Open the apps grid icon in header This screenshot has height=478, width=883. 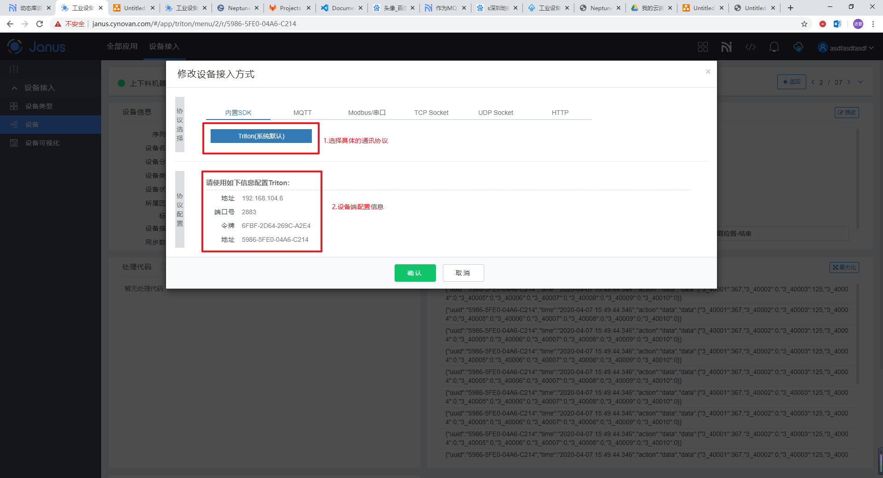coord(703,47)
